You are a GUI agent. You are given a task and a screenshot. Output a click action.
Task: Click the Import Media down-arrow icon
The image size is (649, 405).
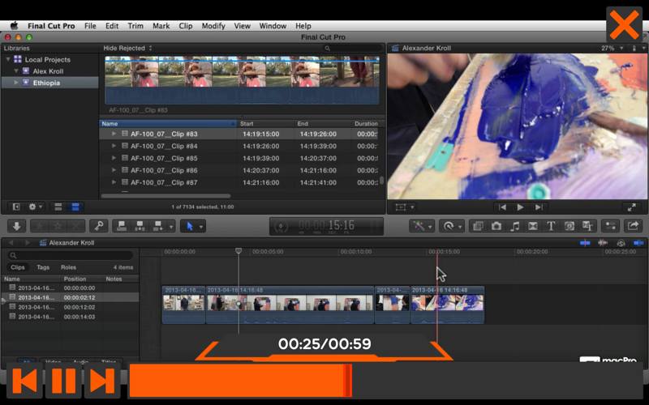[x=16, y=226]
